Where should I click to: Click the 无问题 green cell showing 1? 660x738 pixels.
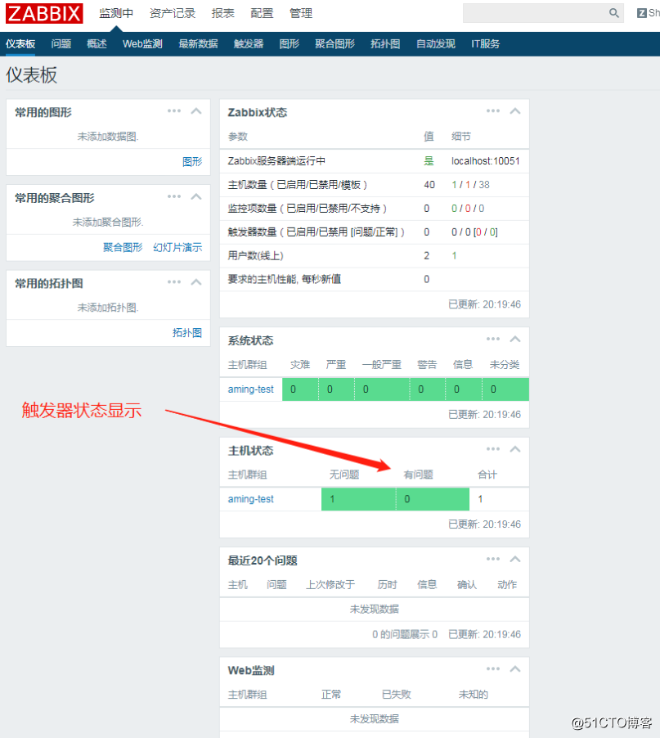point(358,499)
